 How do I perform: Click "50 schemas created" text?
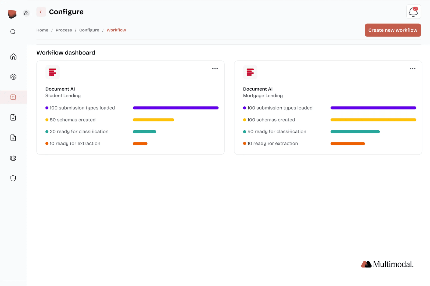point(73,120)
